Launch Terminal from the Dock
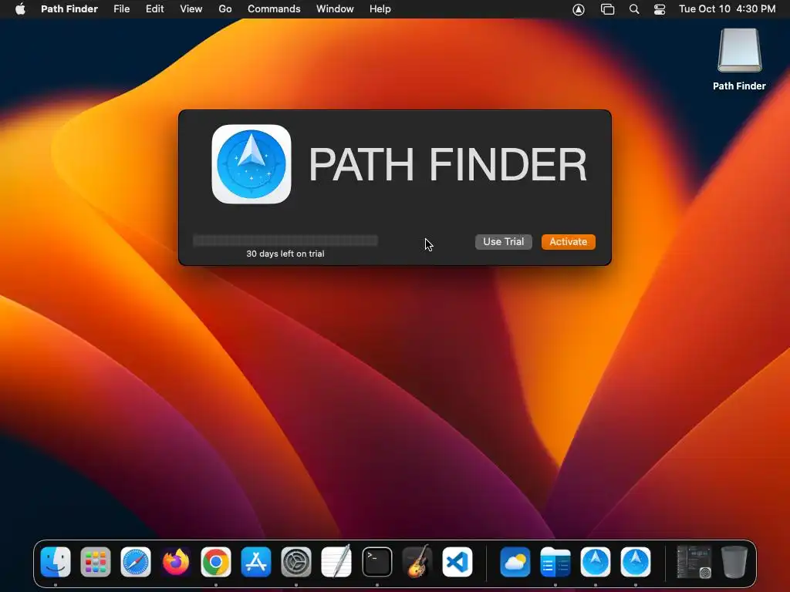Screen dimensions: 790x592 376,562
